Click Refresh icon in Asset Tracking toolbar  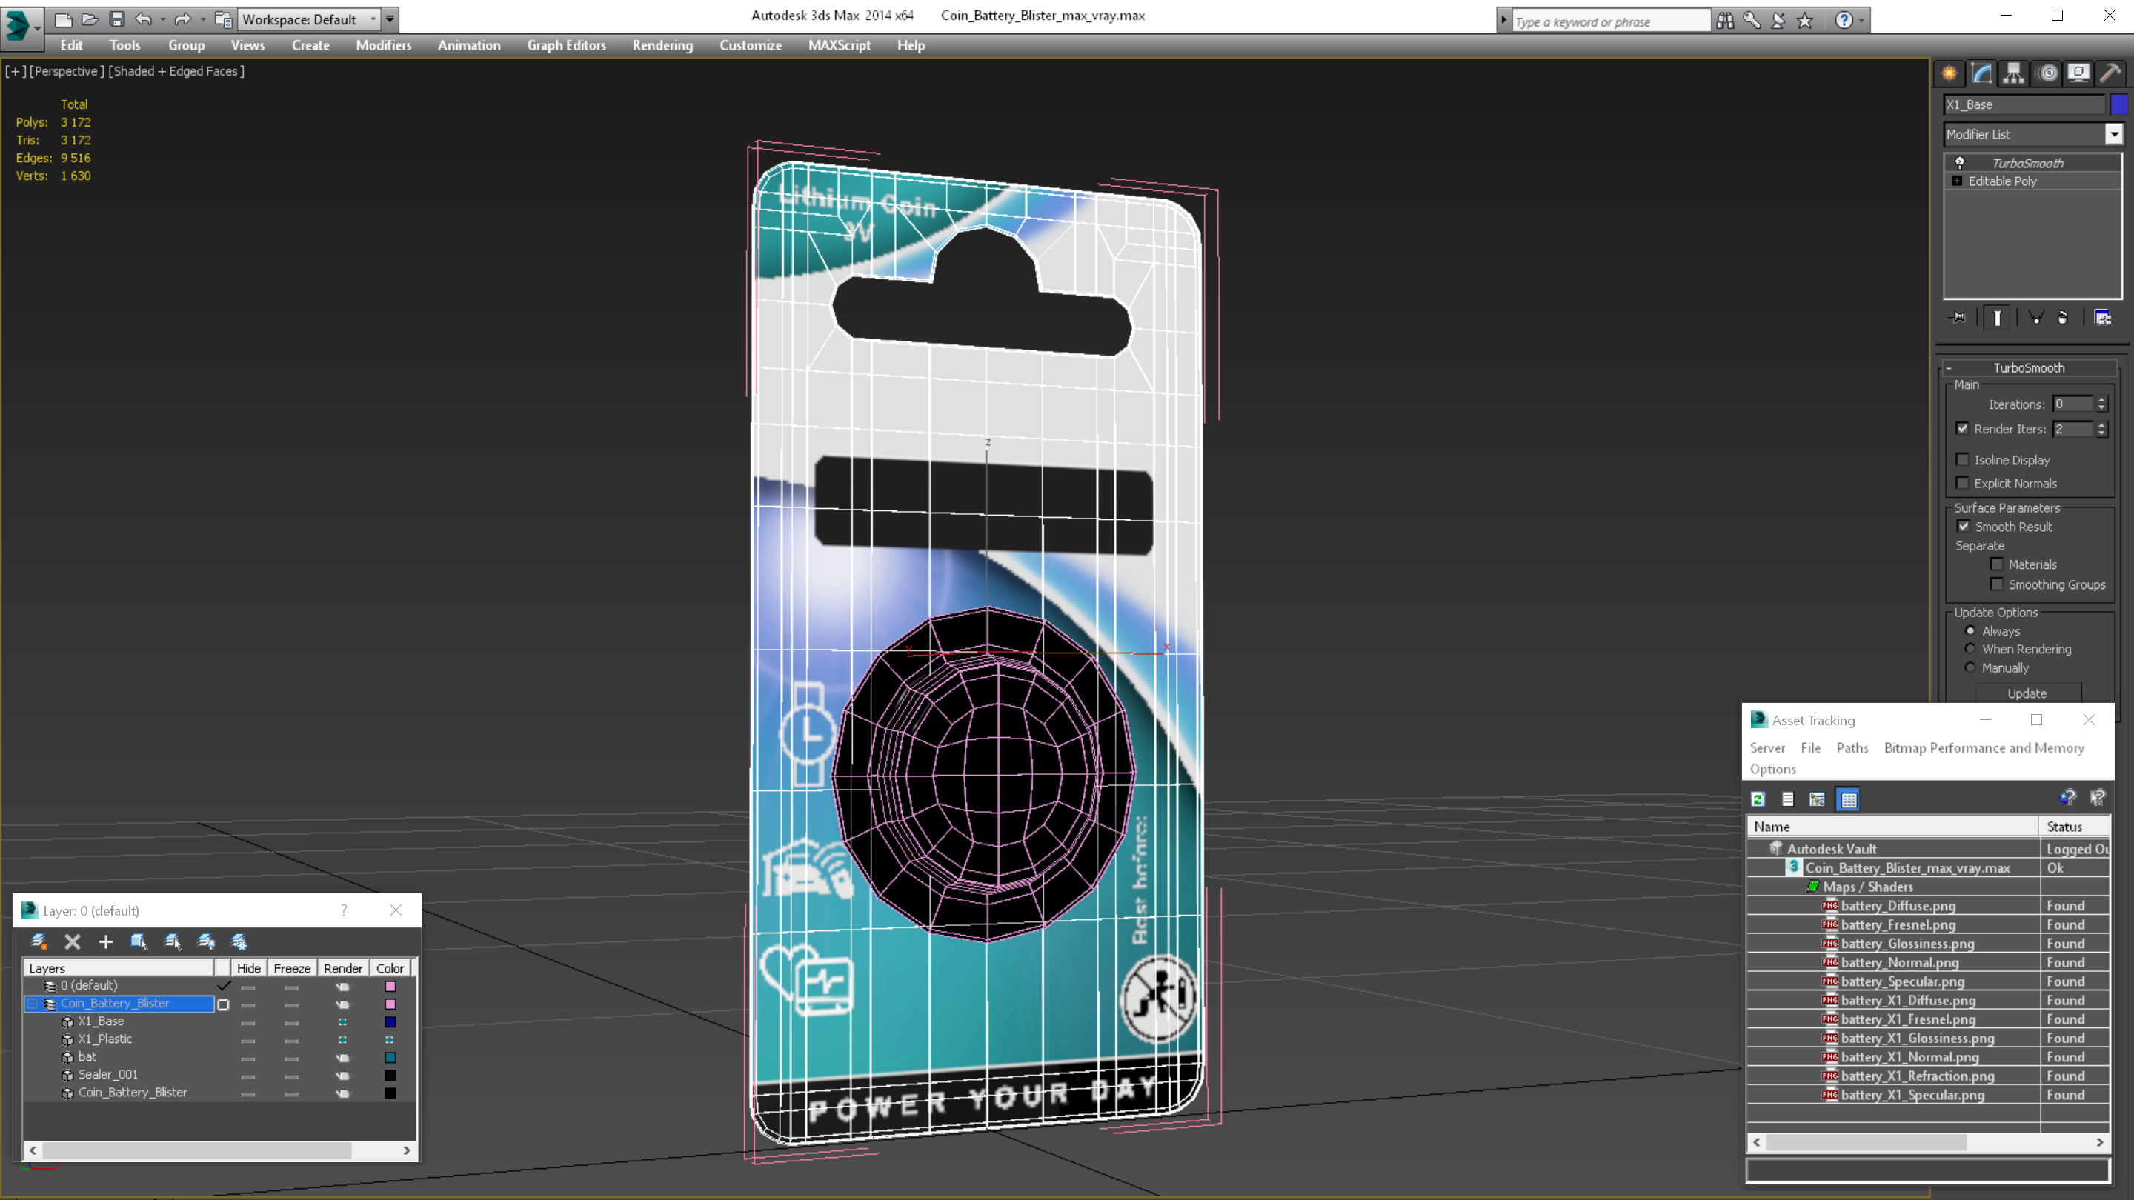tap(1758, 799)
